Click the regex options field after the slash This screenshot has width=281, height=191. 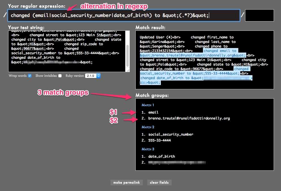pos(259,15)
